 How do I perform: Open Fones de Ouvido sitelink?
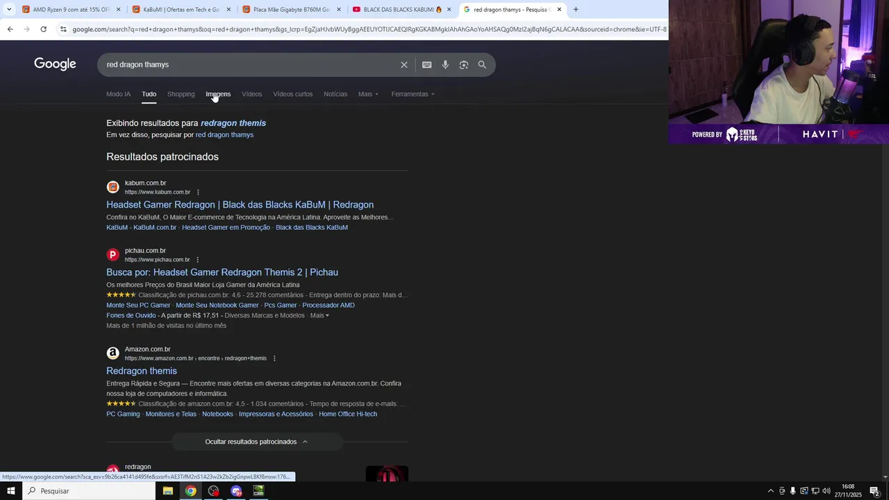[x=131, y=315]
